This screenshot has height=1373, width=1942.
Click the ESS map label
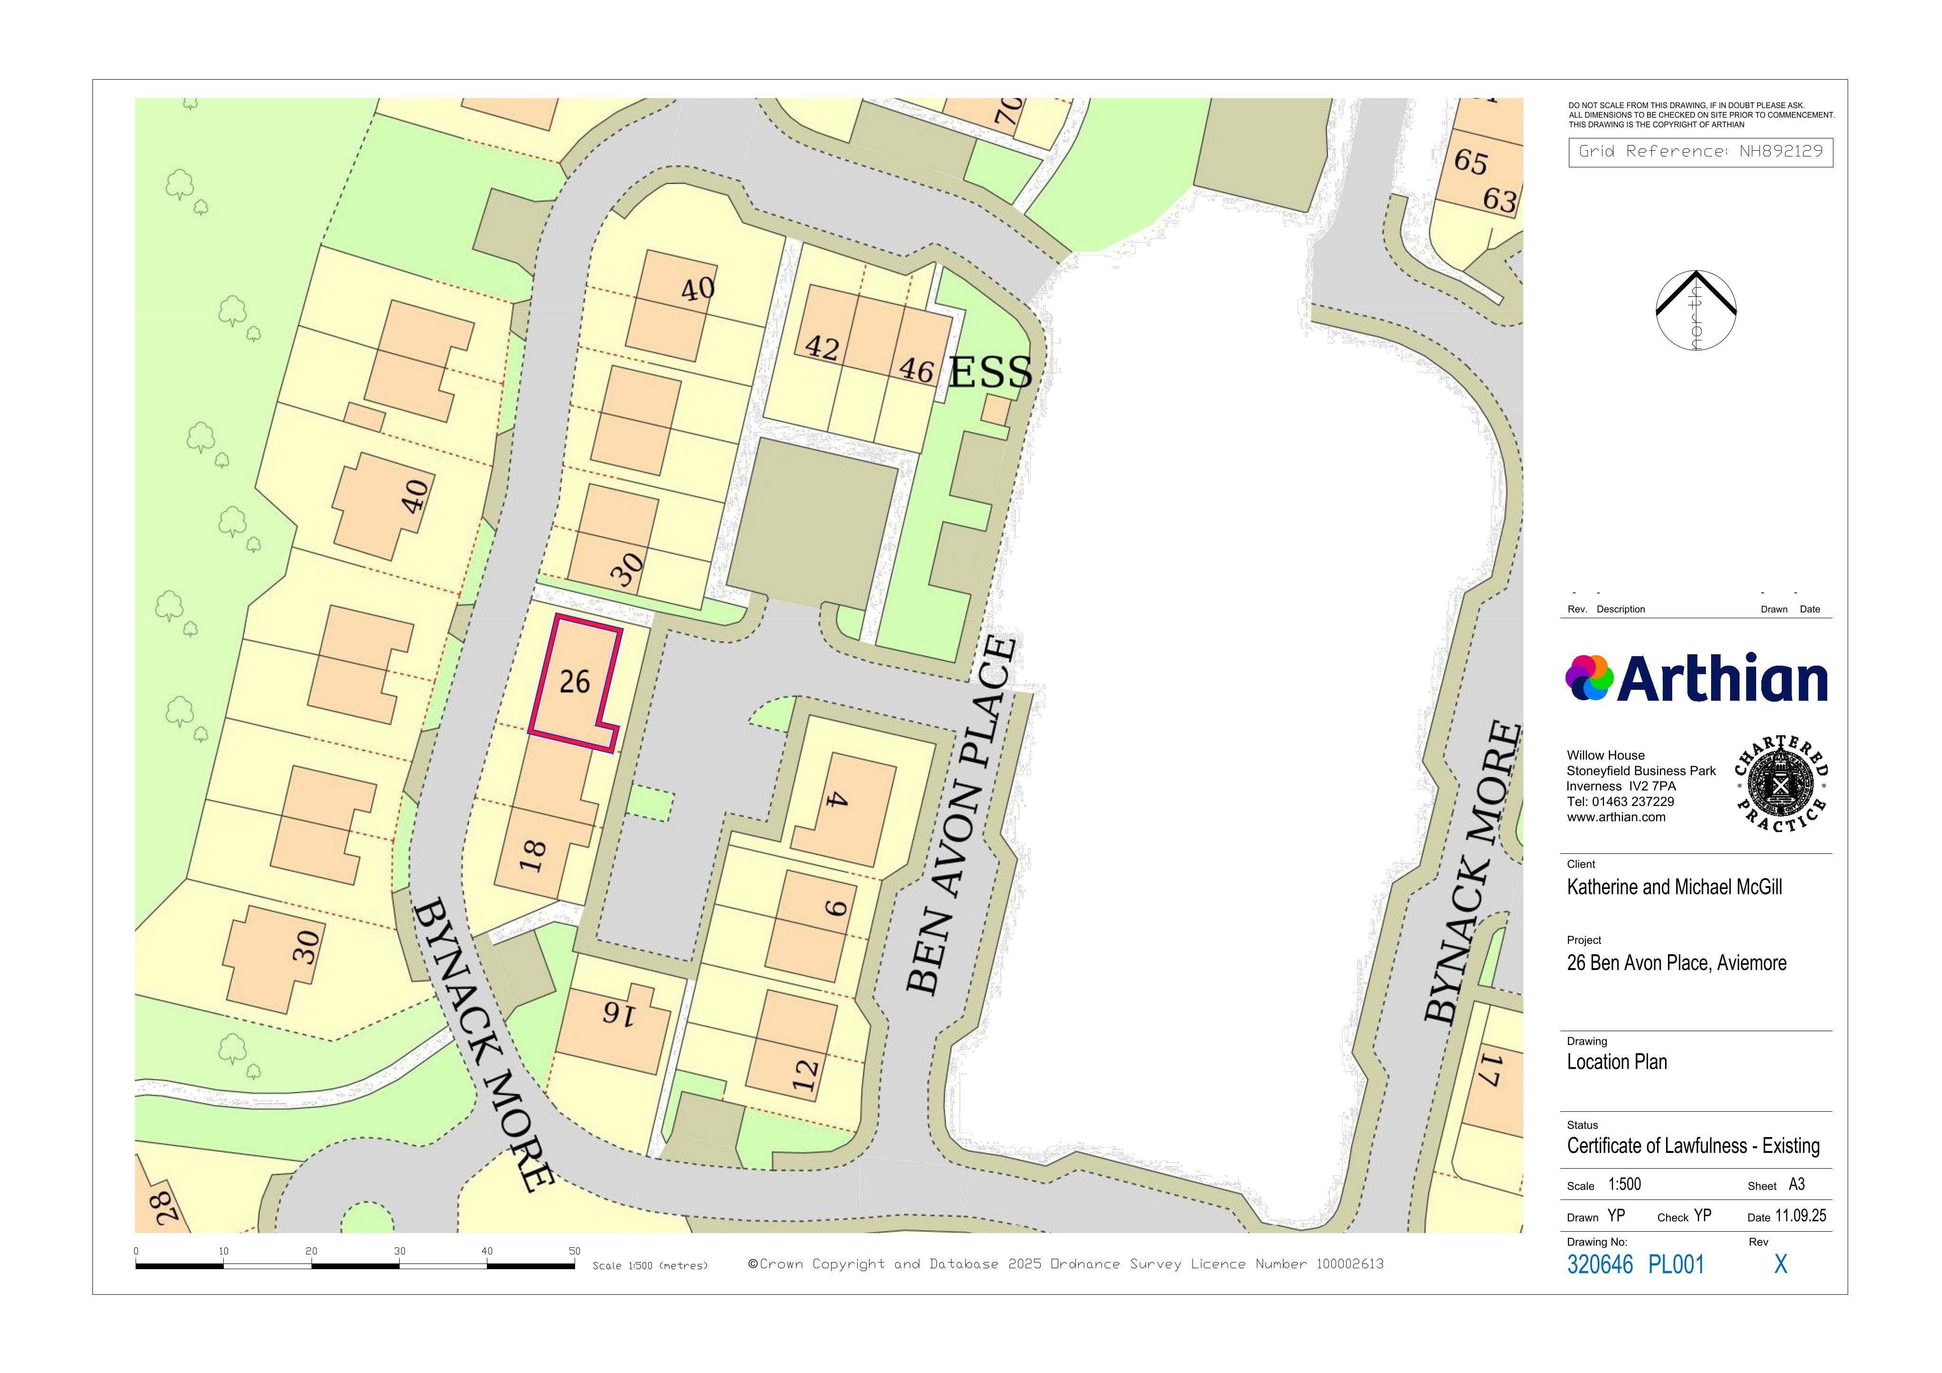coord(990,373)
